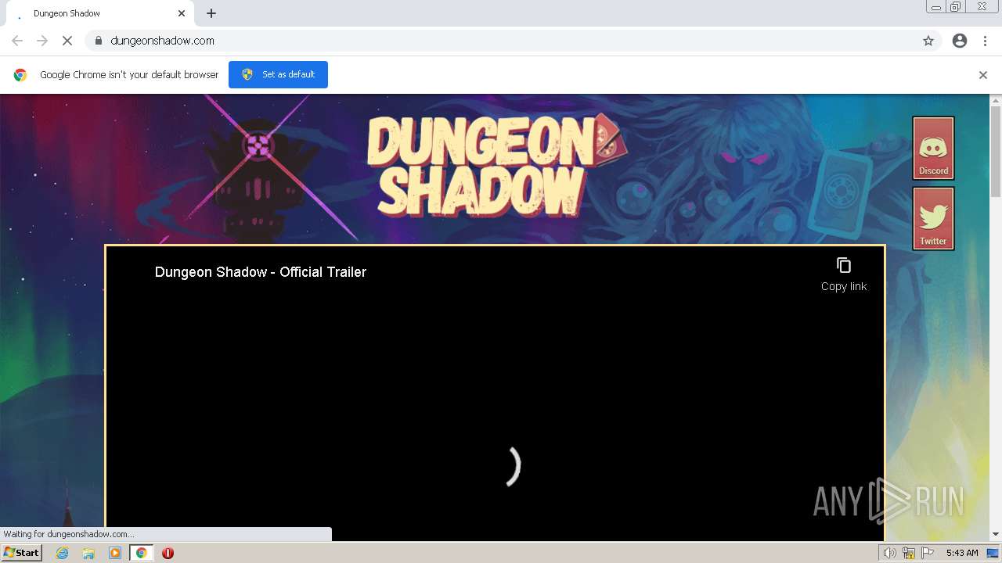The image size is (1002, 563).
Task: Bookmark this page with the star icon
Action: tap(928, 41)
